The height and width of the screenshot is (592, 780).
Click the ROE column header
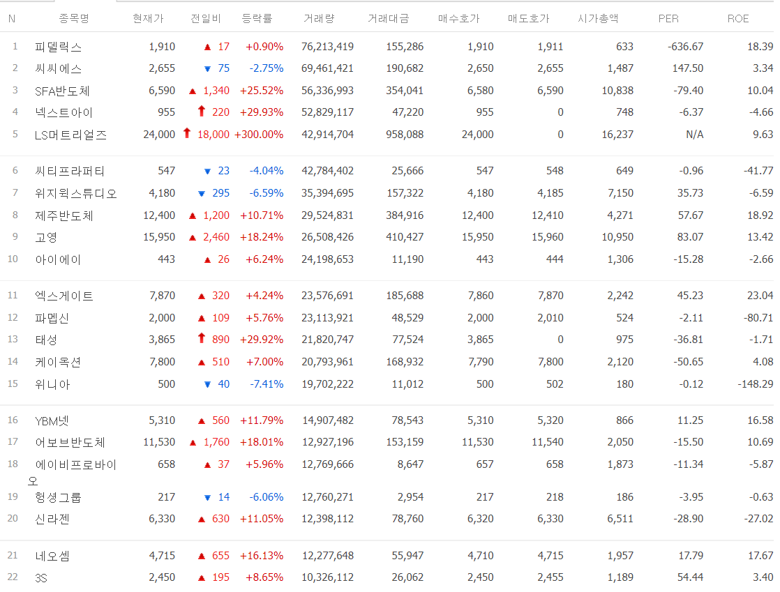coord(738,19)
